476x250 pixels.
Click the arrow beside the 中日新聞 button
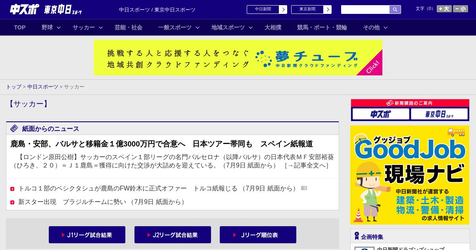coord(283,10)
